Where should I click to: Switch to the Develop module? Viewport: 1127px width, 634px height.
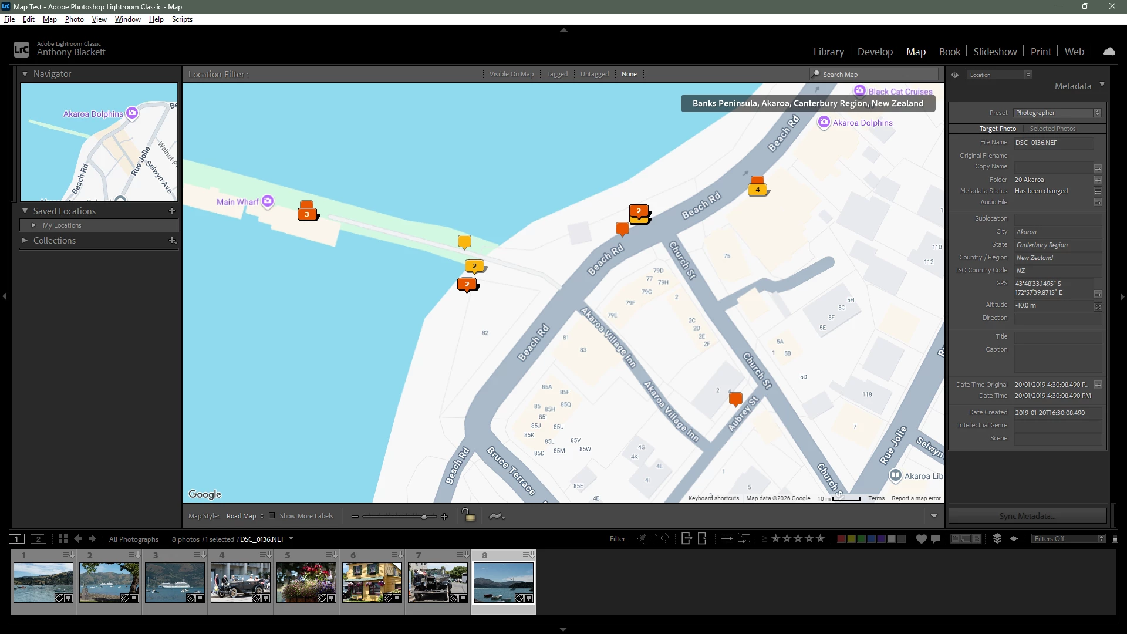click(x=875, y=52)
